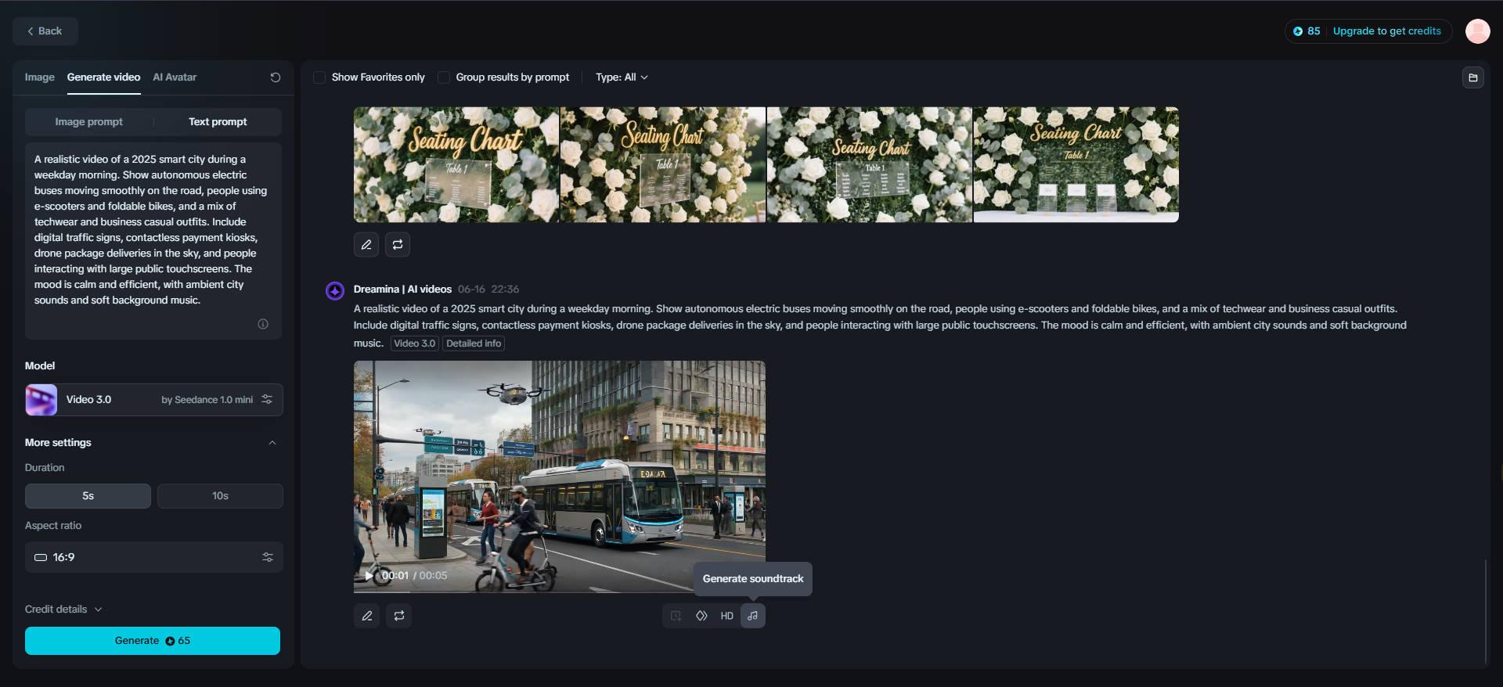Open the Type: All dropdown
The image size is (1503, 687).
622,77
